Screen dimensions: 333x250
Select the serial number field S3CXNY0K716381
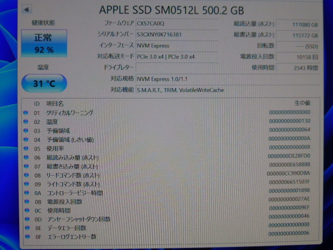pos(177,35)
